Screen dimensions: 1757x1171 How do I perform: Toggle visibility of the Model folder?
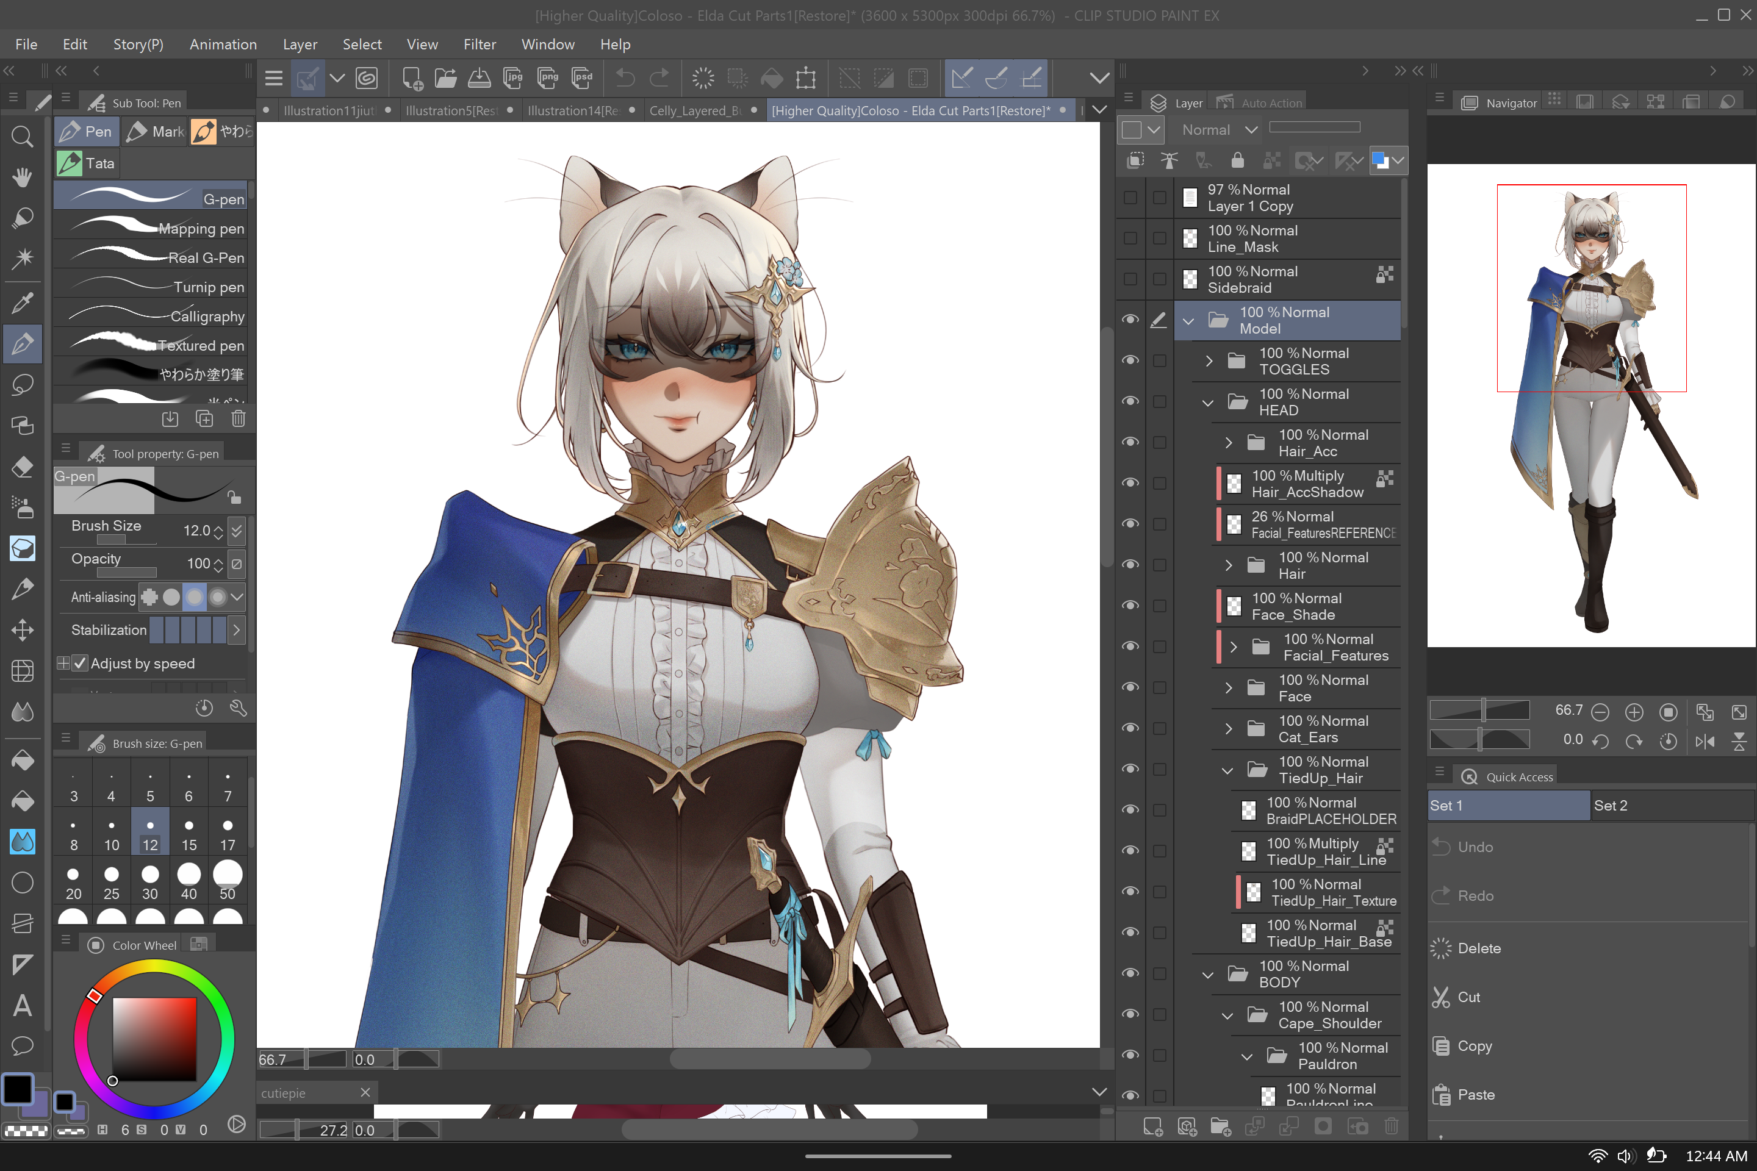pos(1130,320)
